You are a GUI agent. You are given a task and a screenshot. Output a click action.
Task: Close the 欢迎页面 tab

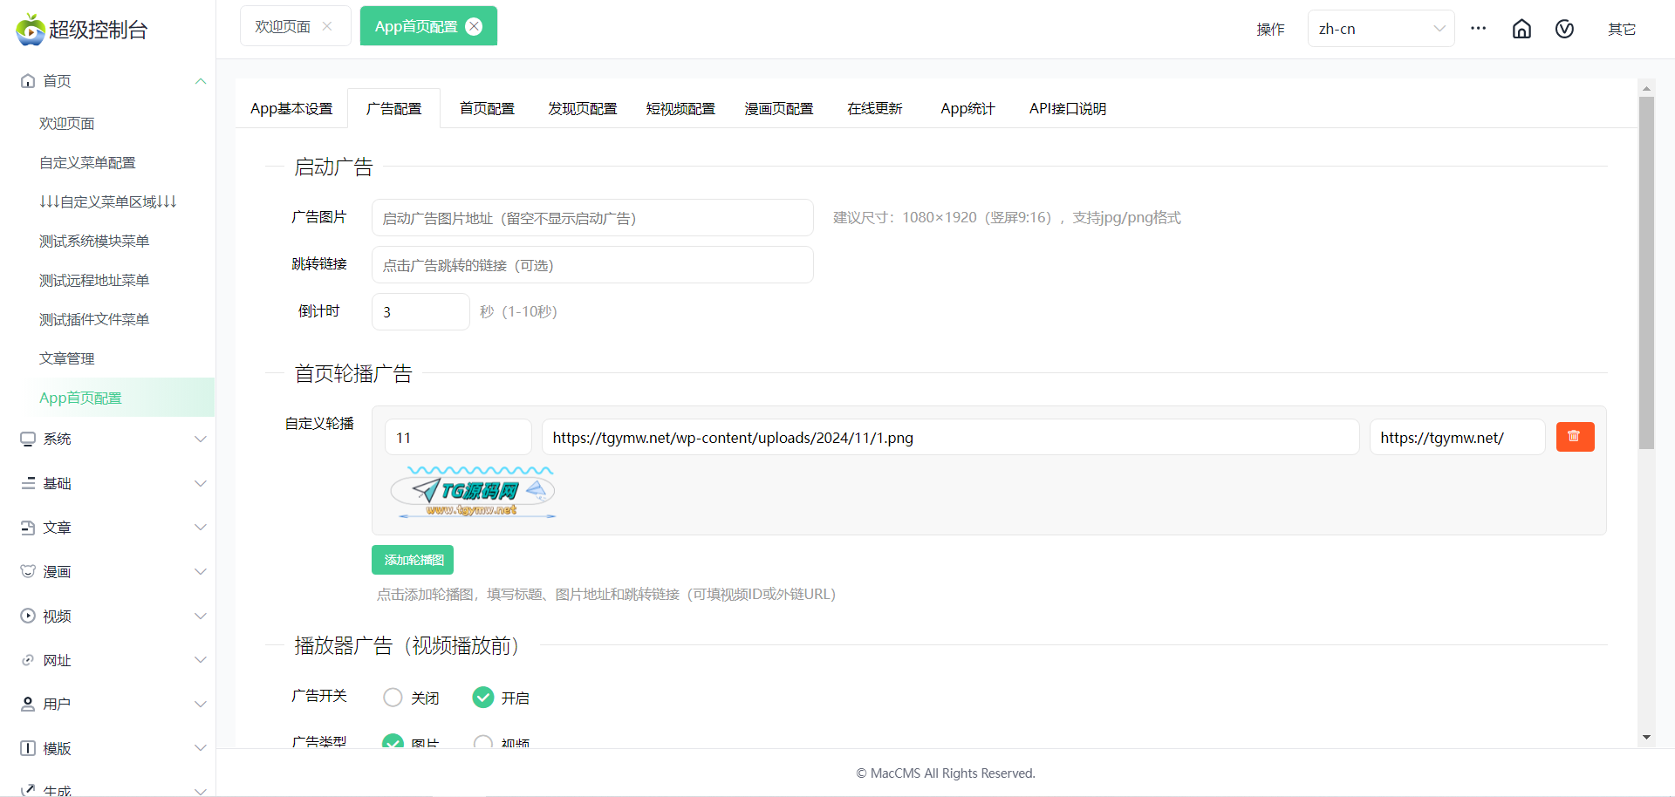pos(327,26)
